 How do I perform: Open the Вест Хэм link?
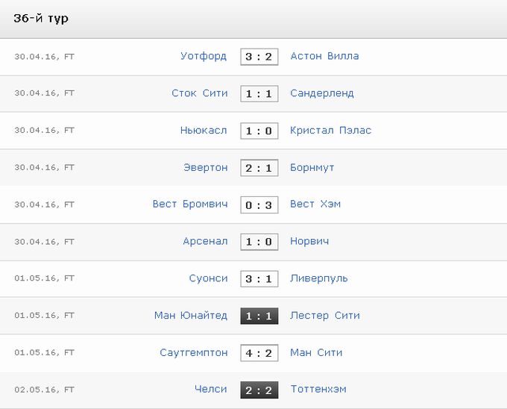pos(315,204)
